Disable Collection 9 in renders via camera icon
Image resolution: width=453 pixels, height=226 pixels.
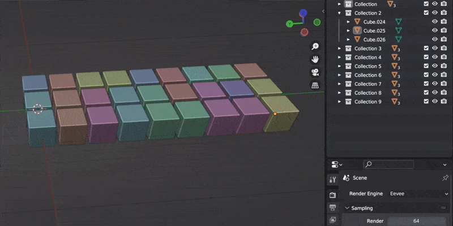click(x=444, y=102)
